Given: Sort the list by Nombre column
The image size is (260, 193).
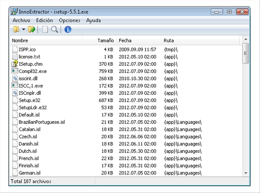Looking at the screenshot, I should [46, 40].
